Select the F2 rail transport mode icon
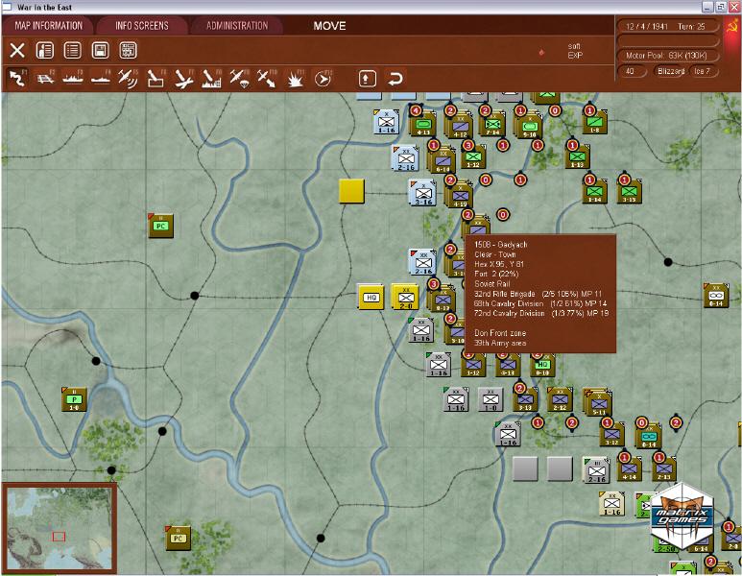This screenshot has height=576, width=742. (45, 79)
